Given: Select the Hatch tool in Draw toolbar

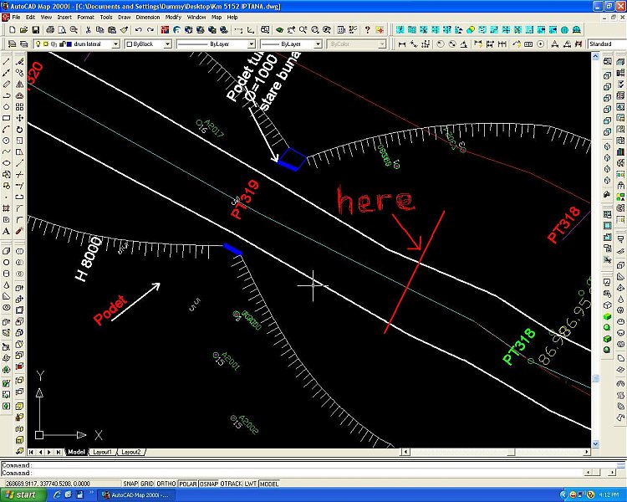Looking at the screenshot, I should (x=8, y=208).
